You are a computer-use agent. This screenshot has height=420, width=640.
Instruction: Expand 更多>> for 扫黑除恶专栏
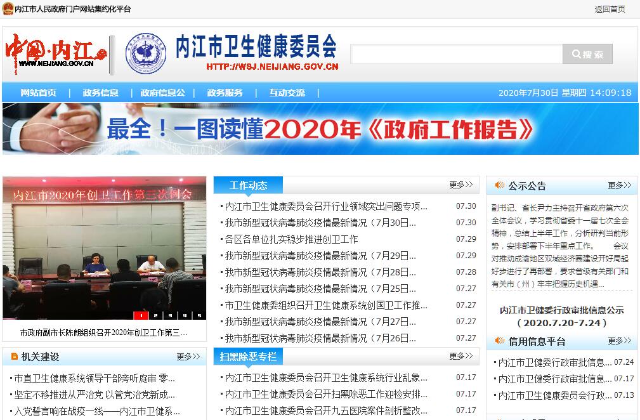pos(461,356)
